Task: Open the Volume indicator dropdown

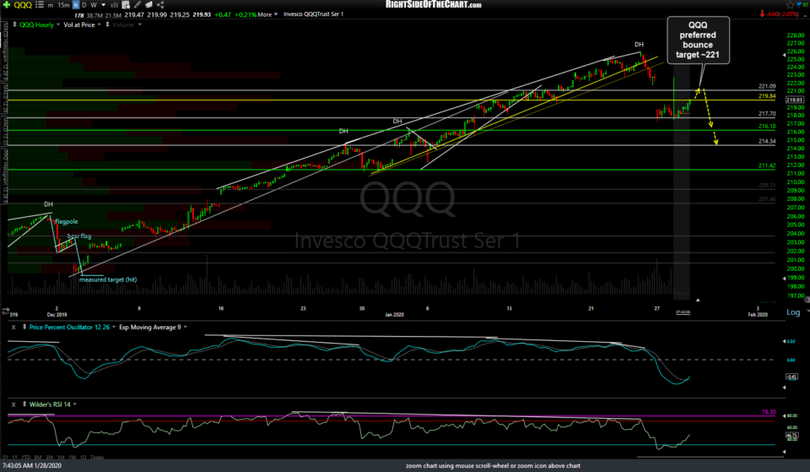Action: 139,24
